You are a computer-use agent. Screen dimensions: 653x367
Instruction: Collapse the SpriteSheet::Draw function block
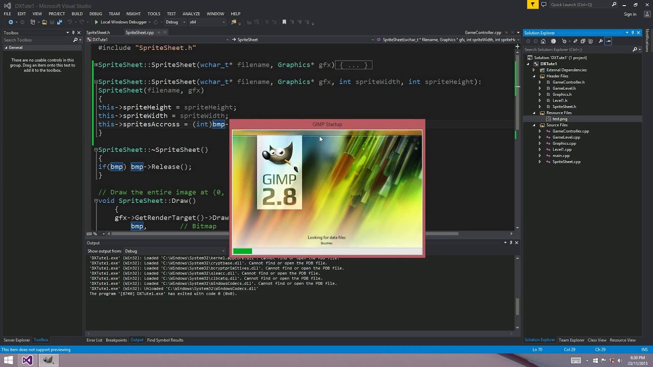point(95,201)
